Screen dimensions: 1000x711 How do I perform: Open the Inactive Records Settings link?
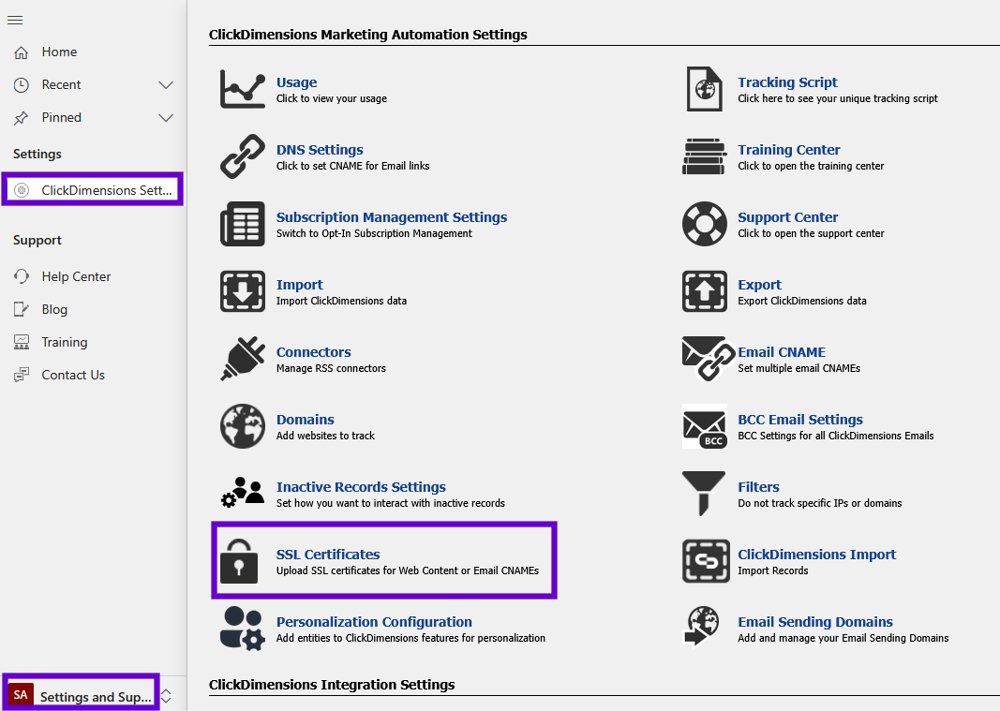(x=361, y=487)
